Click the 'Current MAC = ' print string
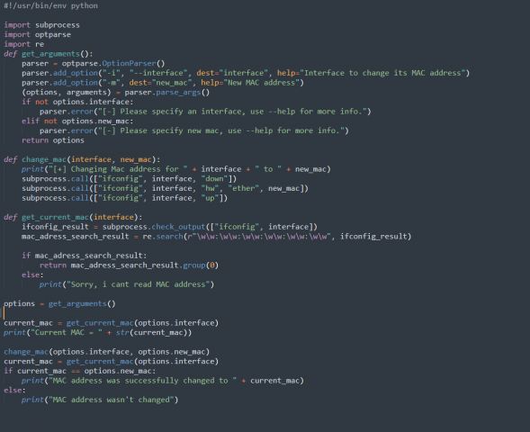Viewport: 530px width, 432px height. tap(67, 332)
